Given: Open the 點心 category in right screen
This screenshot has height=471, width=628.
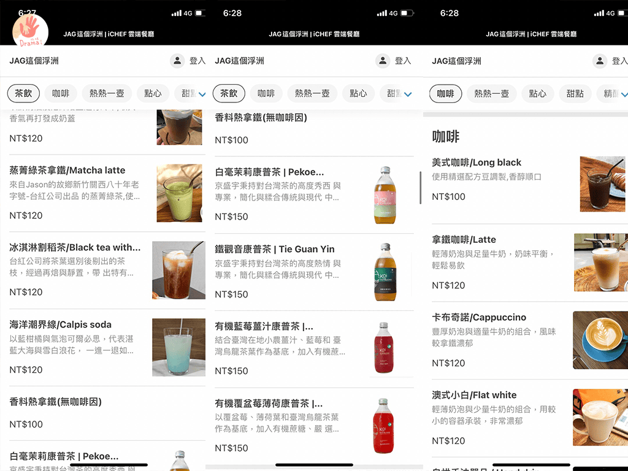Looking at the screenshot, I should 537,93.
